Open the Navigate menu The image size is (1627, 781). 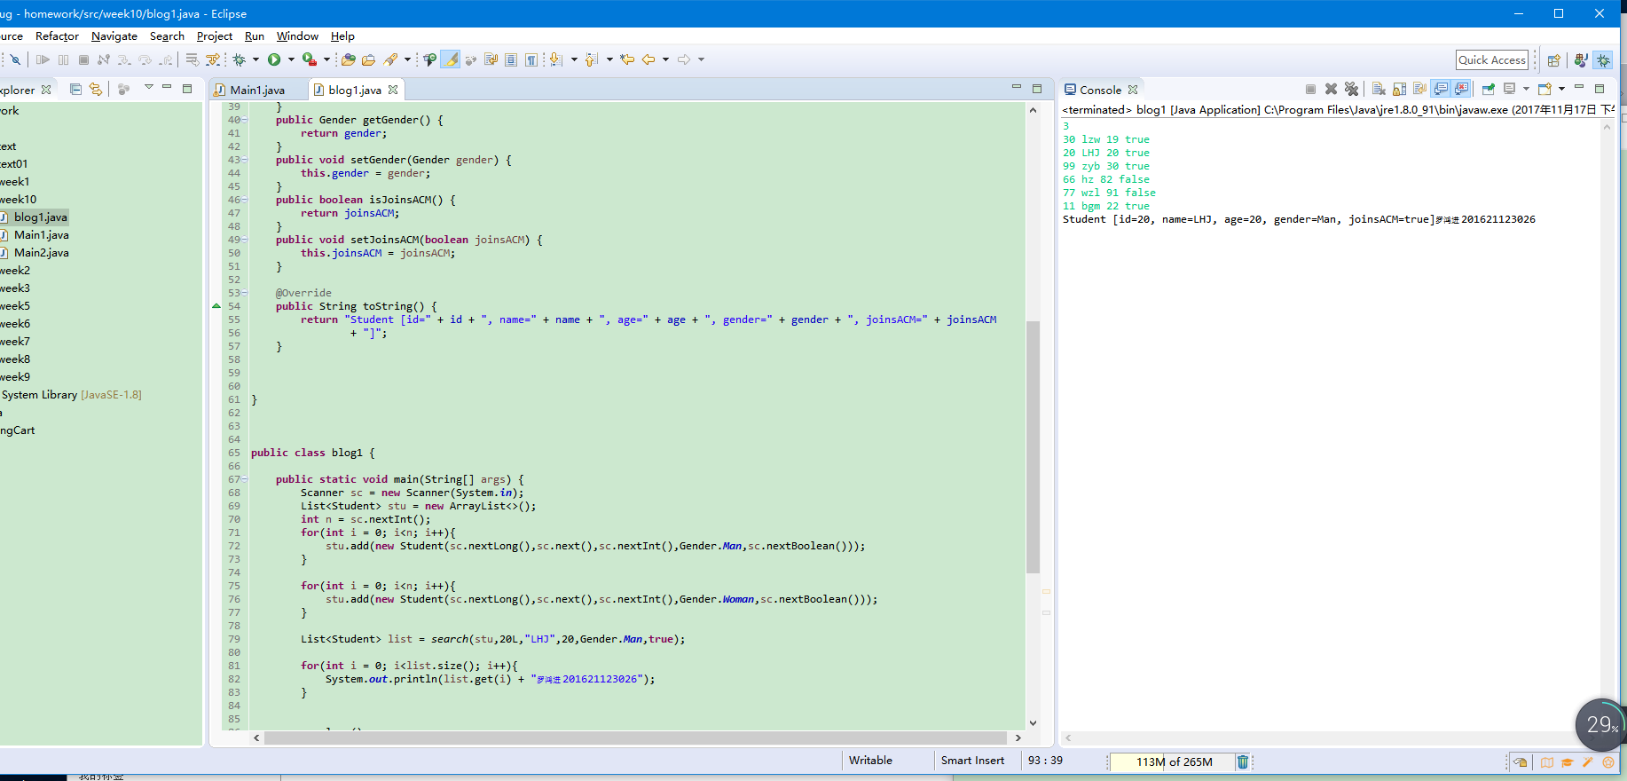(114, 36)
